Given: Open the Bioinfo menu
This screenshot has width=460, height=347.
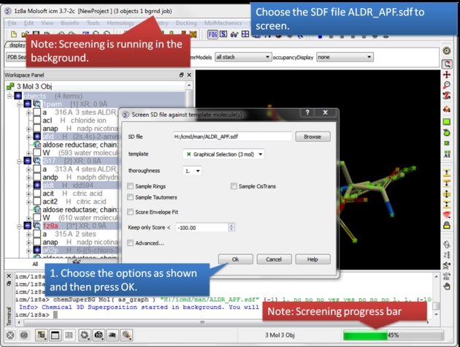Looking at the screenshot, I should [70, 23].
